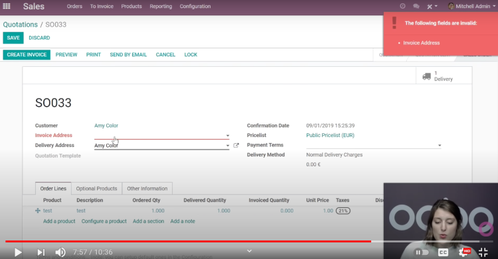Expand Delivery Address dropdown arrow

coord(227,146)
